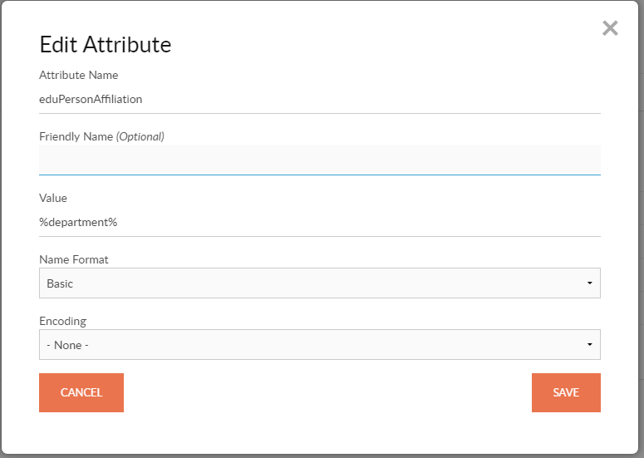The width and height of the screenshot is (644, 458).
Task: Save the attribute changes
Action: click(566, 392)
